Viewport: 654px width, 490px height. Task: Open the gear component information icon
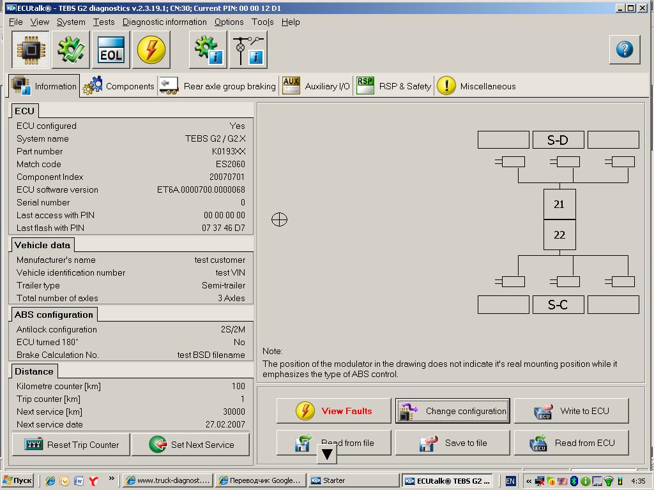click(x=208, y=50)
